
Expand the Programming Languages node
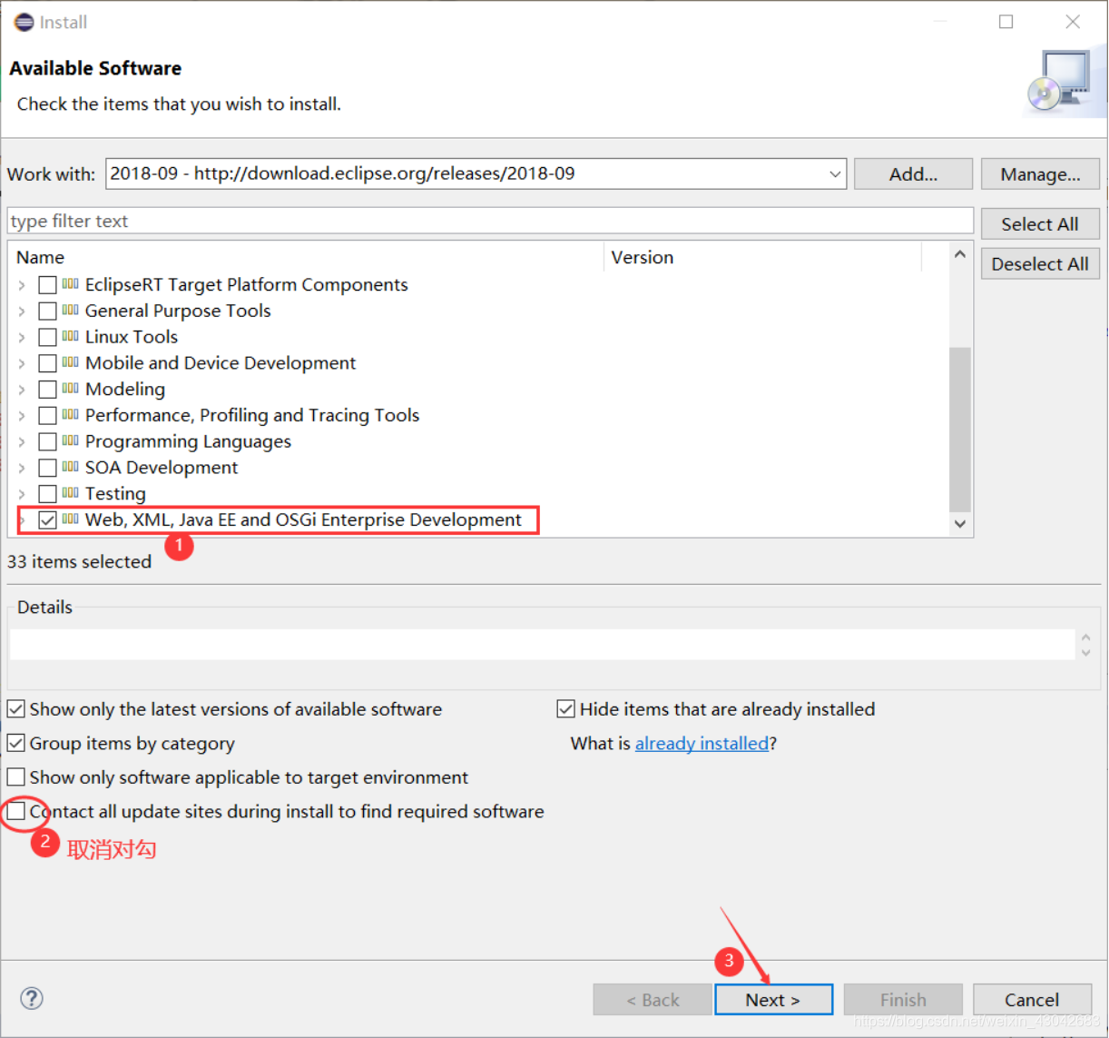(x=22, y=442)
